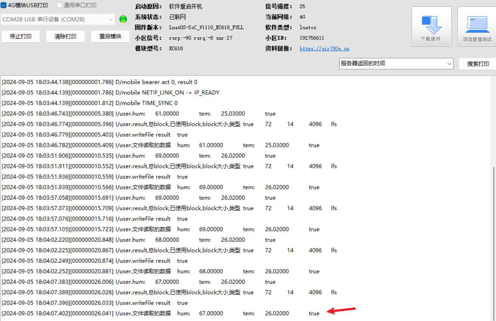Click the 18:03:46.779 writeFile result log line

(x=95, y=135)
